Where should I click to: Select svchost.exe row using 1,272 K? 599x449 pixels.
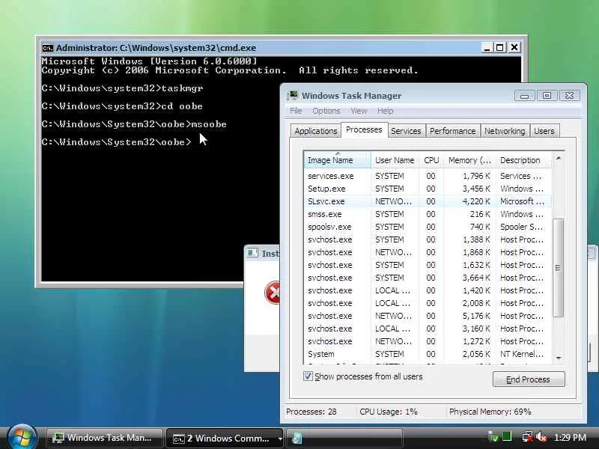point(428,341)
